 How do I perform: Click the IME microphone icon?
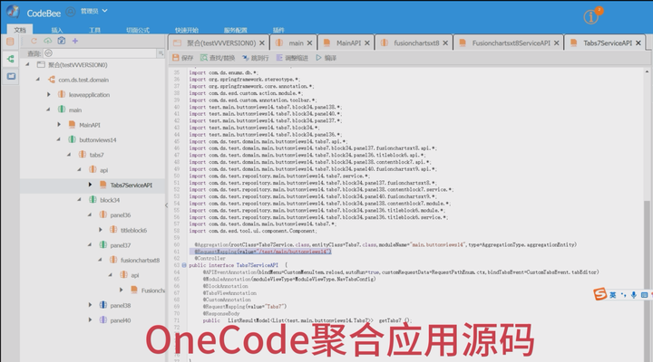click(x=633, y=295)
